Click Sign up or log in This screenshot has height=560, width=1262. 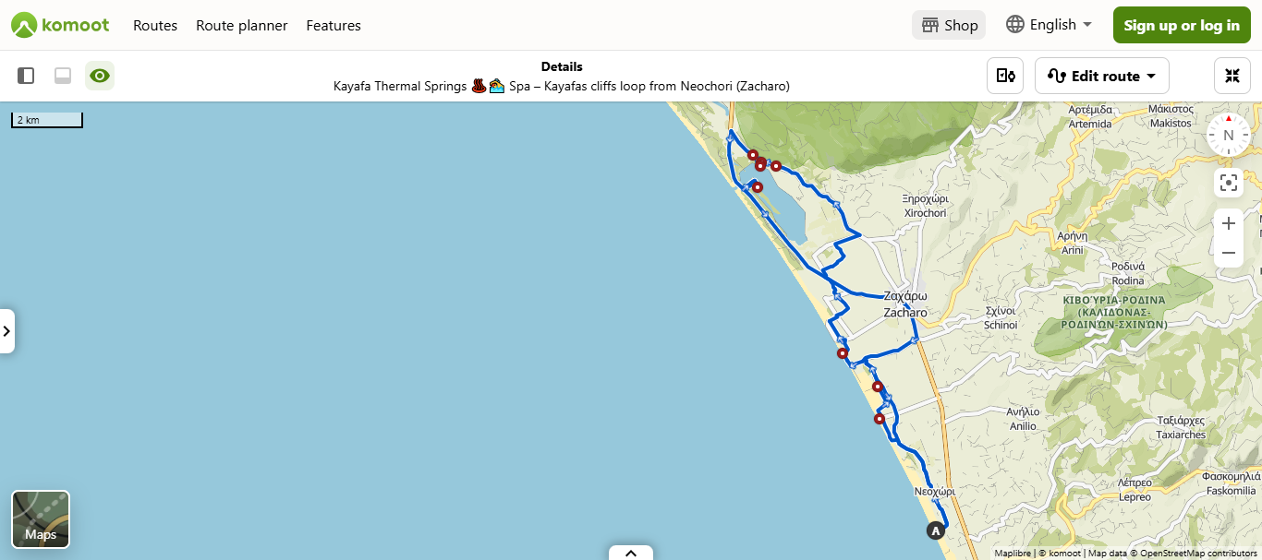pos(1182,25)
